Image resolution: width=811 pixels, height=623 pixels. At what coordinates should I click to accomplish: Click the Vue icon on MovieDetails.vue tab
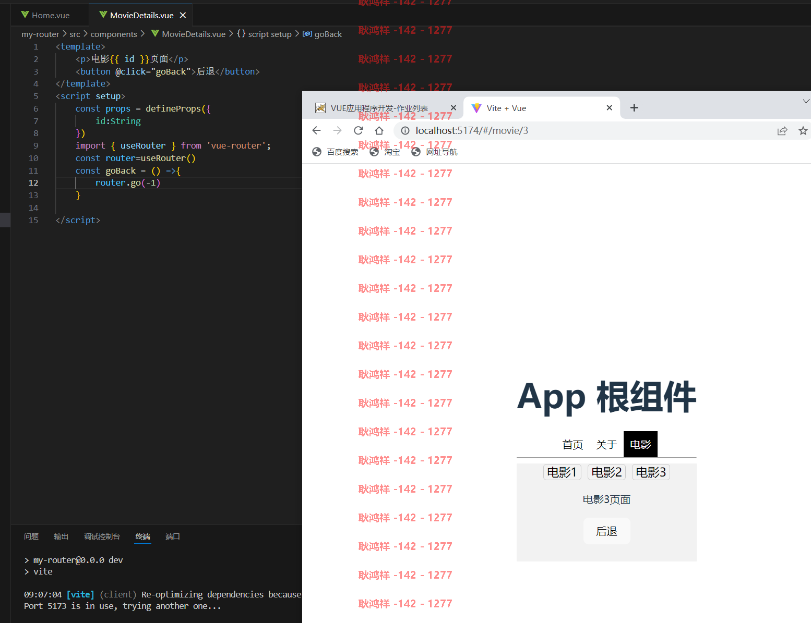tap(103, 15)
